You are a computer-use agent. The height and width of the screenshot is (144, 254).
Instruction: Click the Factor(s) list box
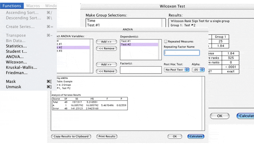141,70
